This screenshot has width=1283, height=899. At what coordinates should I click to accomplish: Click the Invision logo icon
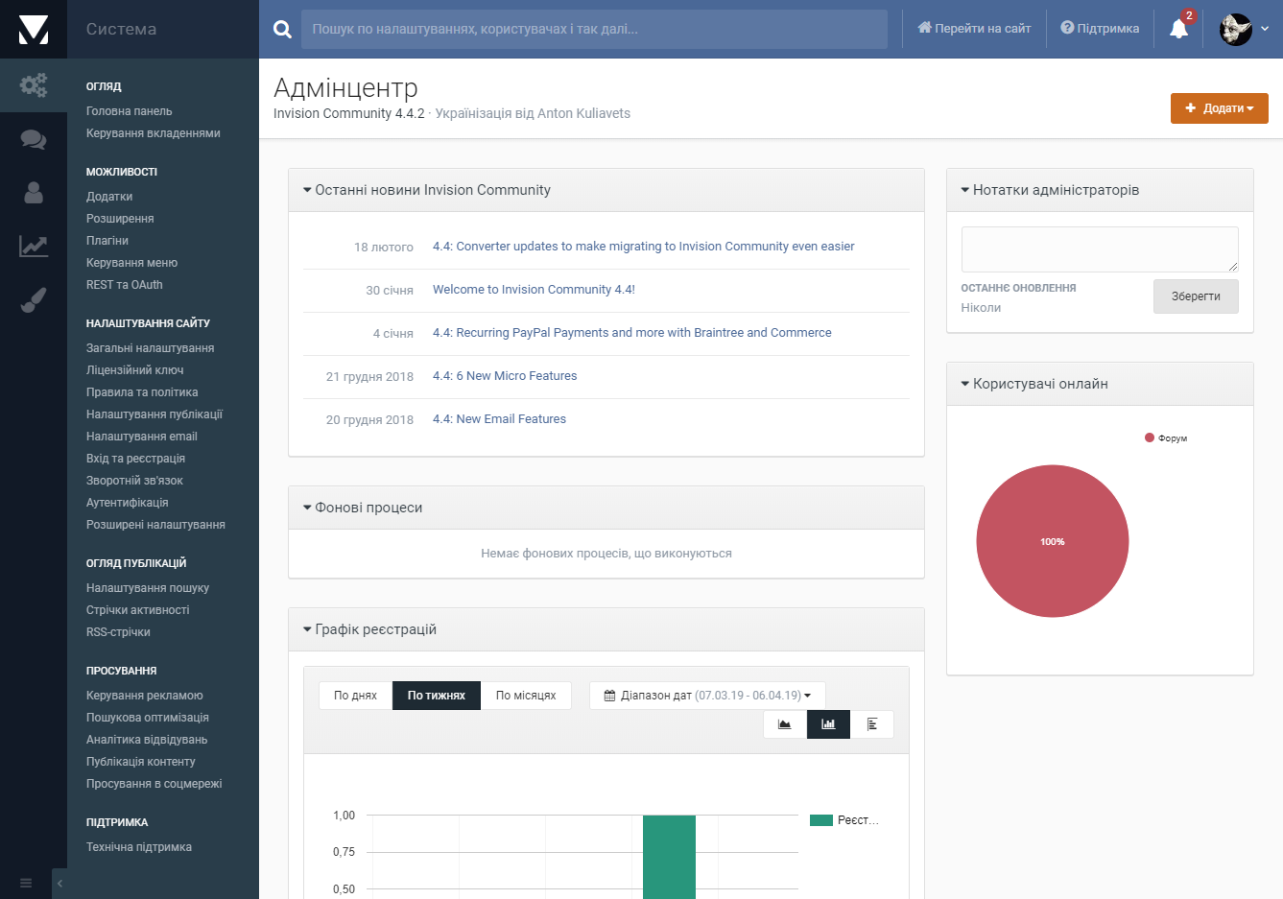34,29
